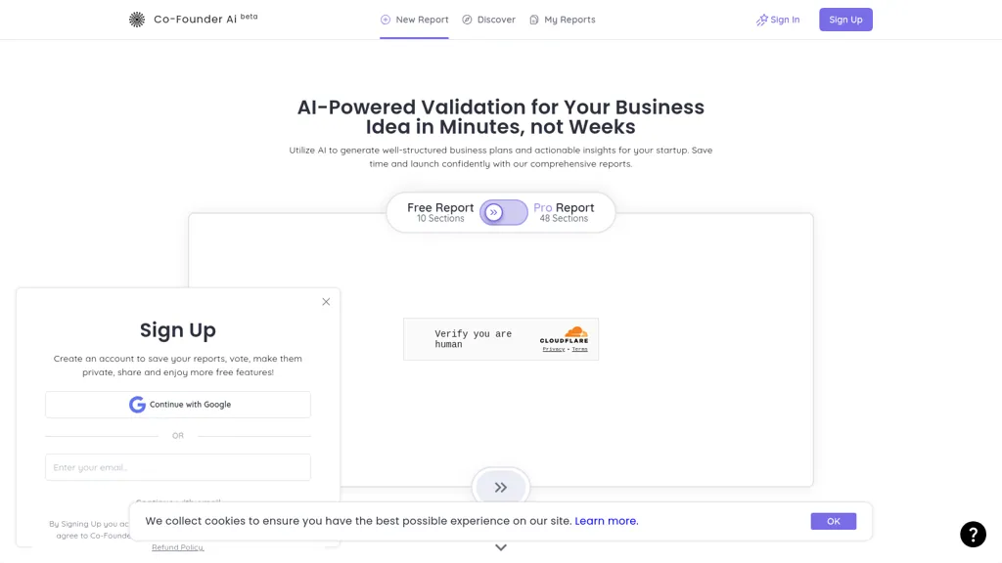Viewport: 1002px width, 563px height.
Task: Focus the Enter your email field
Action: (x=178, y=467)
